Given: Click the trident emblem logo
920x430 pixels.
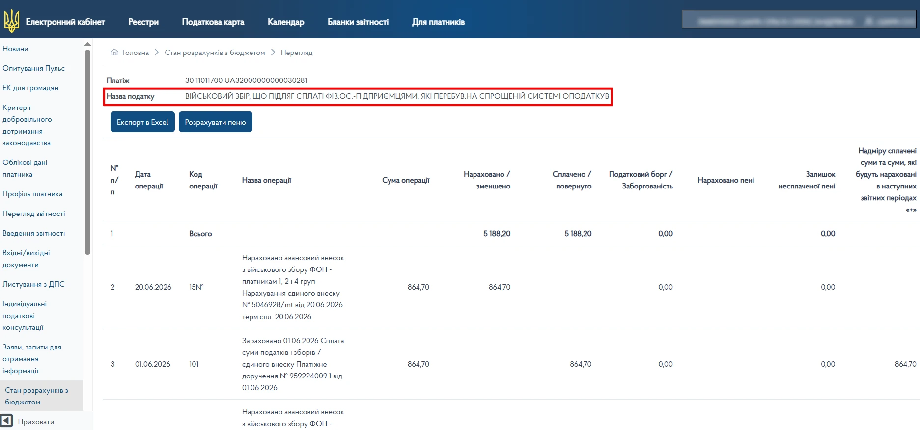Looking at the screenshot, I should (11, 22).
